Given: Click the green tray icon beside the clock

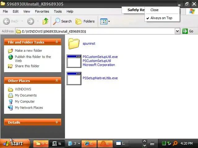Looking at the screenshot, I should [164, 143].
